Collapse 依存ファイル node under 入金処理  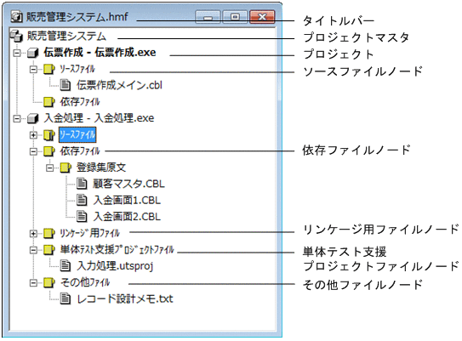click(33, 151)
